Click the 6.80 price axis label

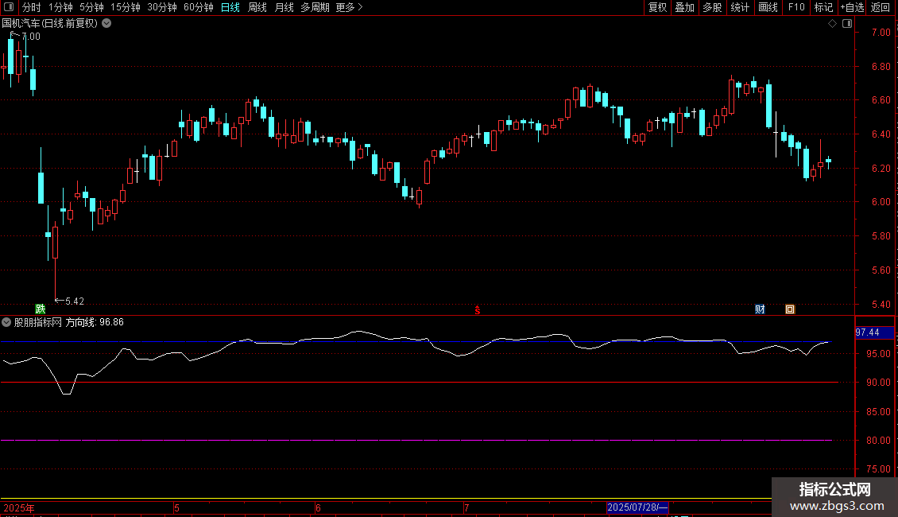click(881, 67)
